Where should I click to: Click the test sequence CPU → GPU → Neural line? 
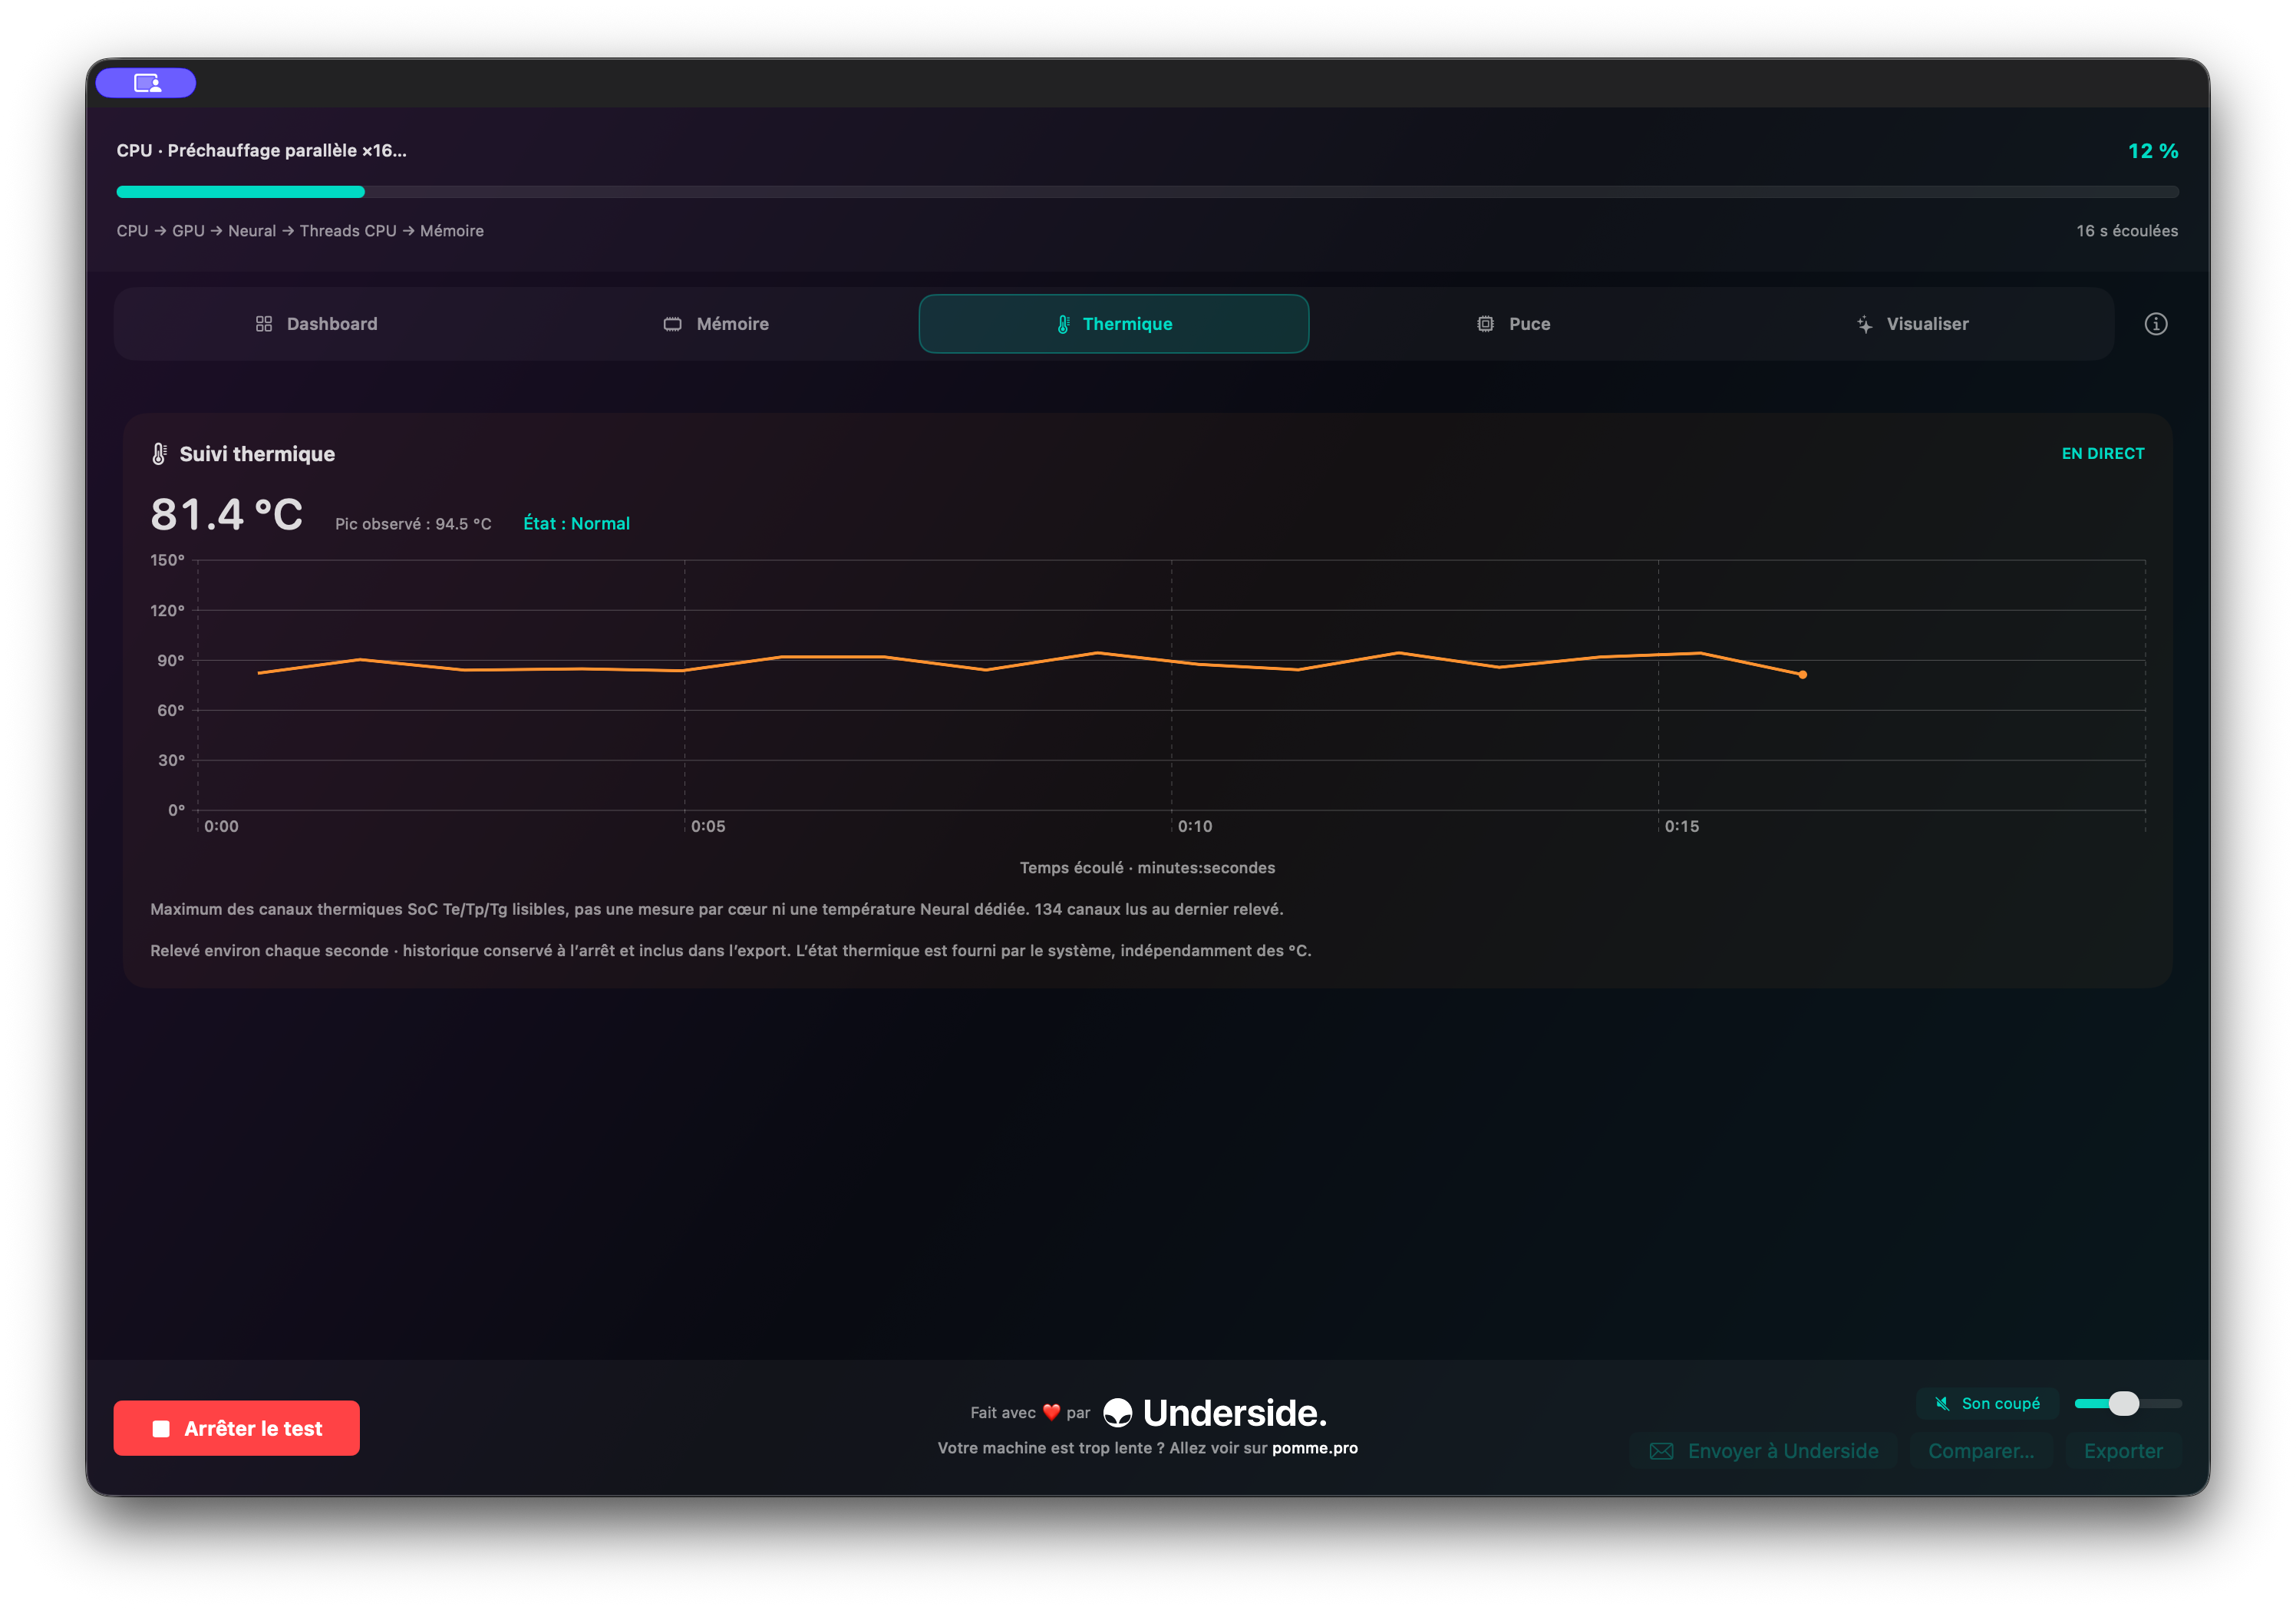point(300,231)
